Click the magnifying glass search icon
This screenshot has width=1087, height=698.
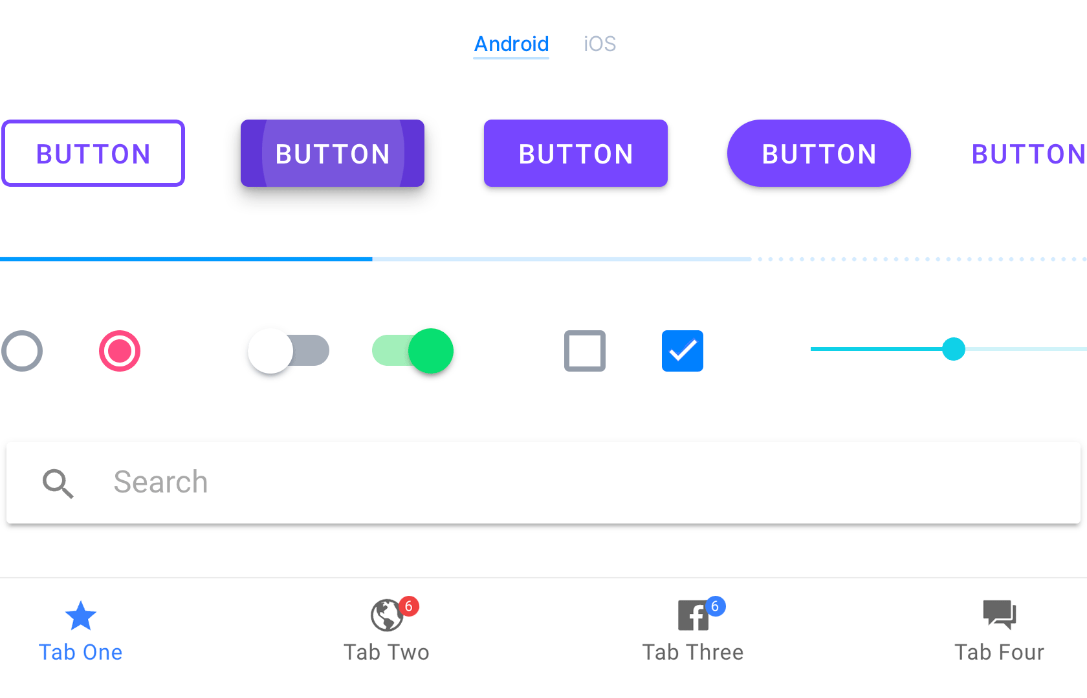(58, 483)
